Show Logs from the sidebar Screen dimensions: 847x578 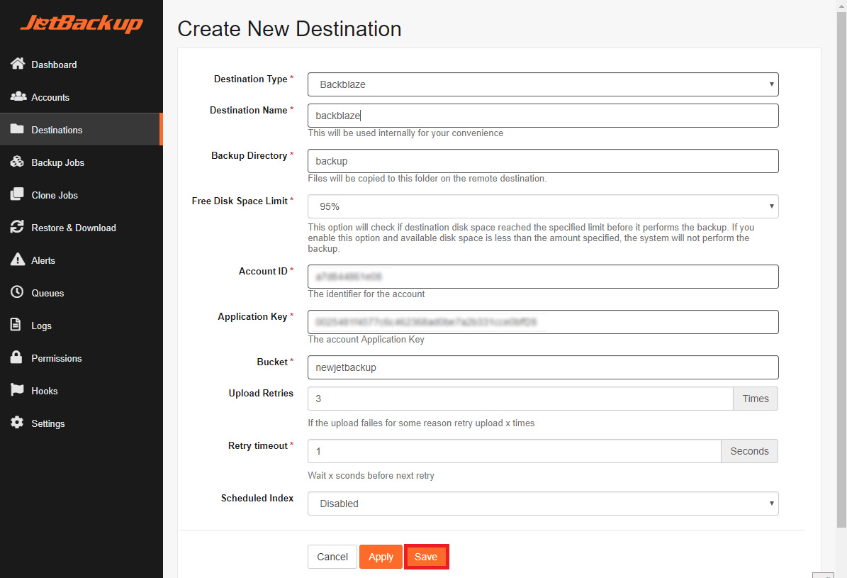(x=81, y=326)
